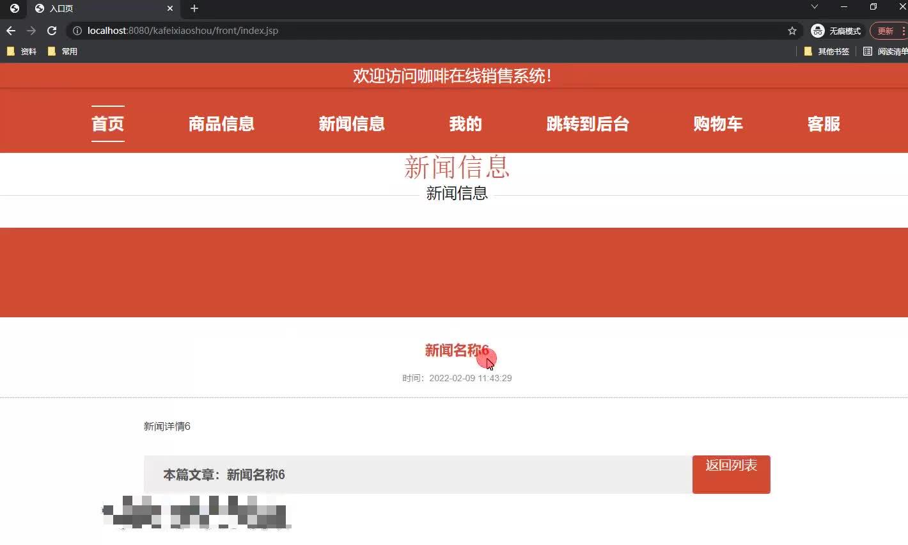Close the 入口页 tab
Image resolution: width=908 pixels, height=545 pixels.
pyautogui.click(x=170, y=8)
